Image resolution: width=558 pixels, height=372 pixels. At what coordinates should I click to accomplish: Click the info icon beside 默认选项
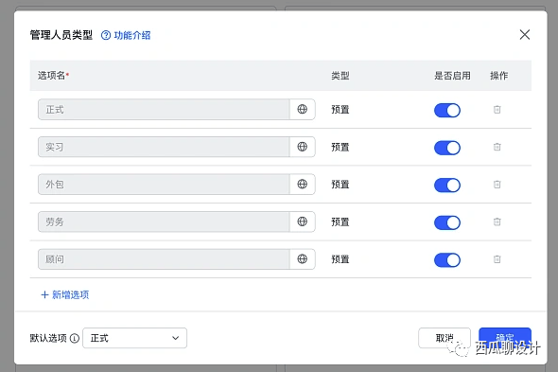point(75,338)
